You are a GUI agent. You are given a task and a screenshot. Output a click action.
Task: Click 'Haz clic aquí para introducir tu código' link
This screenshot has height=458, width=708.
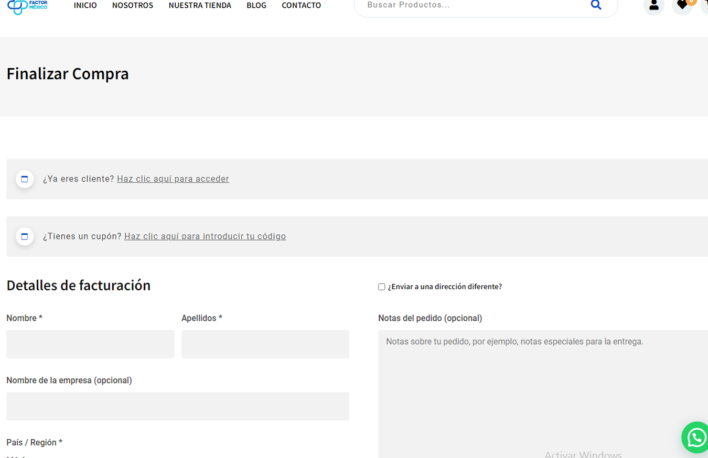click(x=205, y=236)
